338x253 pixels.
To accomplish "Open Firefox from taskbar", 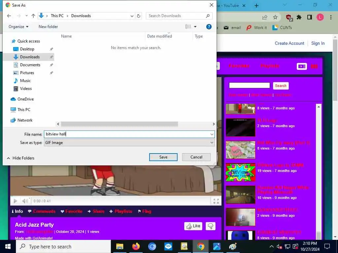I will pos(136,246).
